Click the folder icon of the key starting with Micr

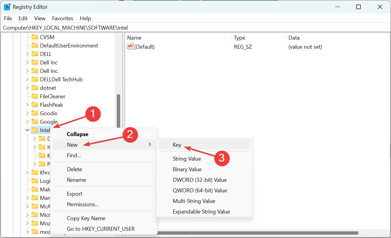[35, 215]
